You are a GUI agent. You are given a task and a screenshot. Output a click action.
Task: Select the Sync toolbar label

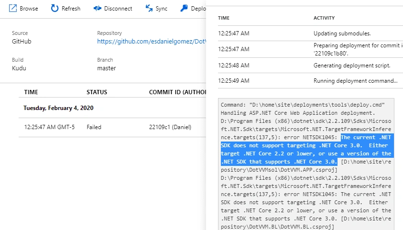click(162, 9)
